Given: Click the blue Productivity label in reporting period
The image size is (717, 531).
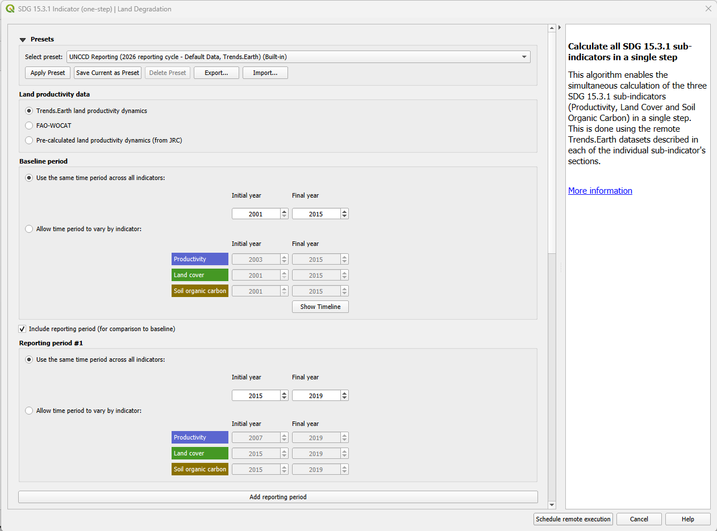Looking at the screenshot, I should pyautogui.click(x=200, y=437).
